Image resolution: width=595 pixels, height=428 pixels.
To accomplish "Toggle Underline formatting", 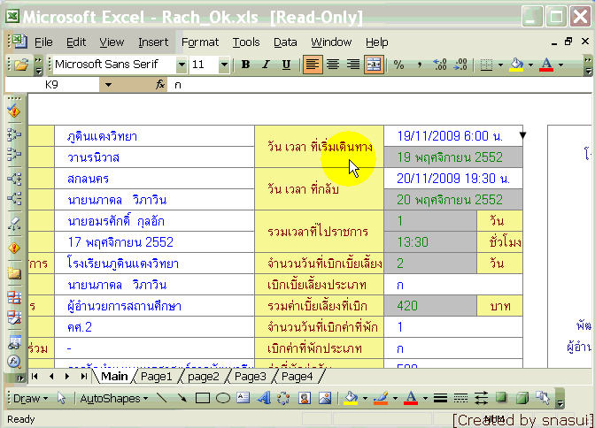I will [x=286, y=65].
